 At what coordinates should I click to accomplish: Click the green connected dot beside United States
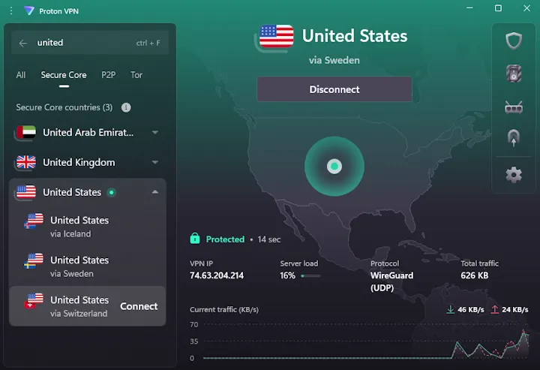111,192
